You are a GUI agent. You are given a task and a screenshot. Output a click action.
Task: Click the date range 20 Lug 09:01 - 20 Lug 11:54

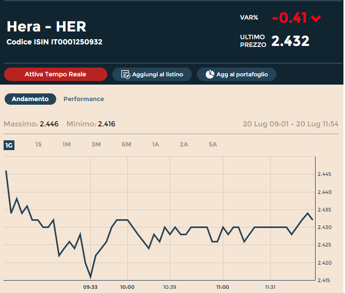290,124
